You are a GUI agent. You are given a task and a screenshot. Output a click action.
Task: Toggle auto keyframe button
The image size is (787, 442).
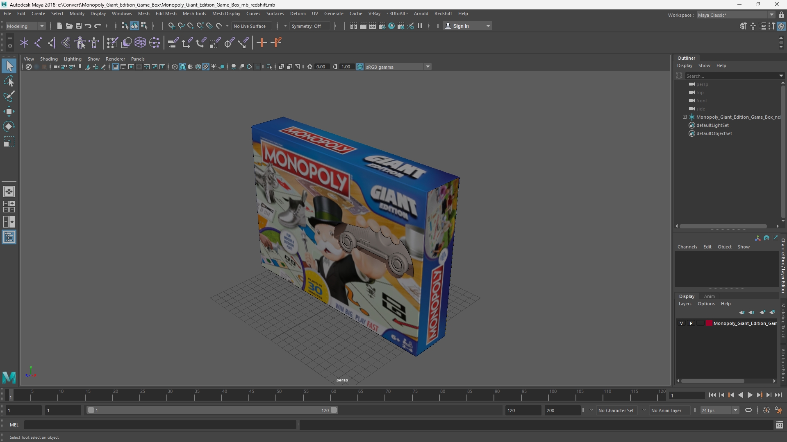coord(767,410)
